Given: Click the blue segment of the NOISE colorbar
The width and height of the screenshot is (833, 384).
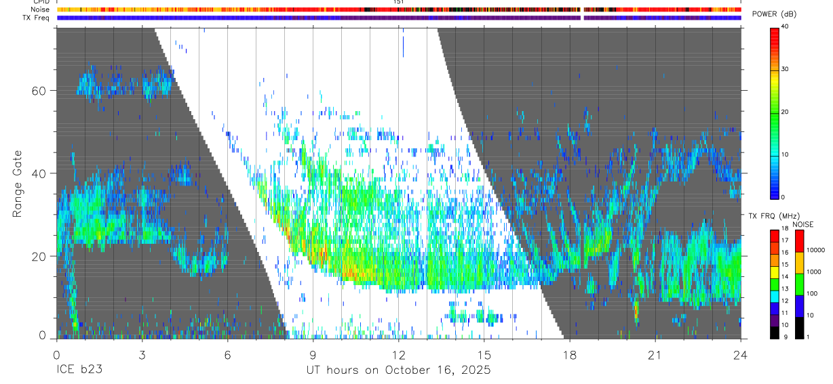Looking at the screenshot, I should pos(799,306).
